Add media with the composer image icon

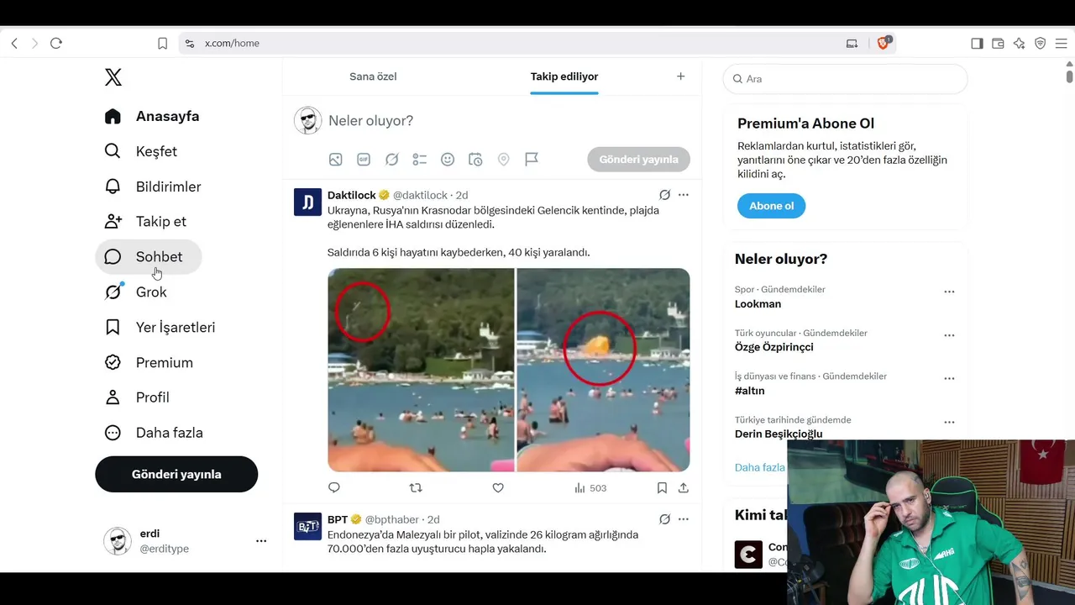click(336, 160)
